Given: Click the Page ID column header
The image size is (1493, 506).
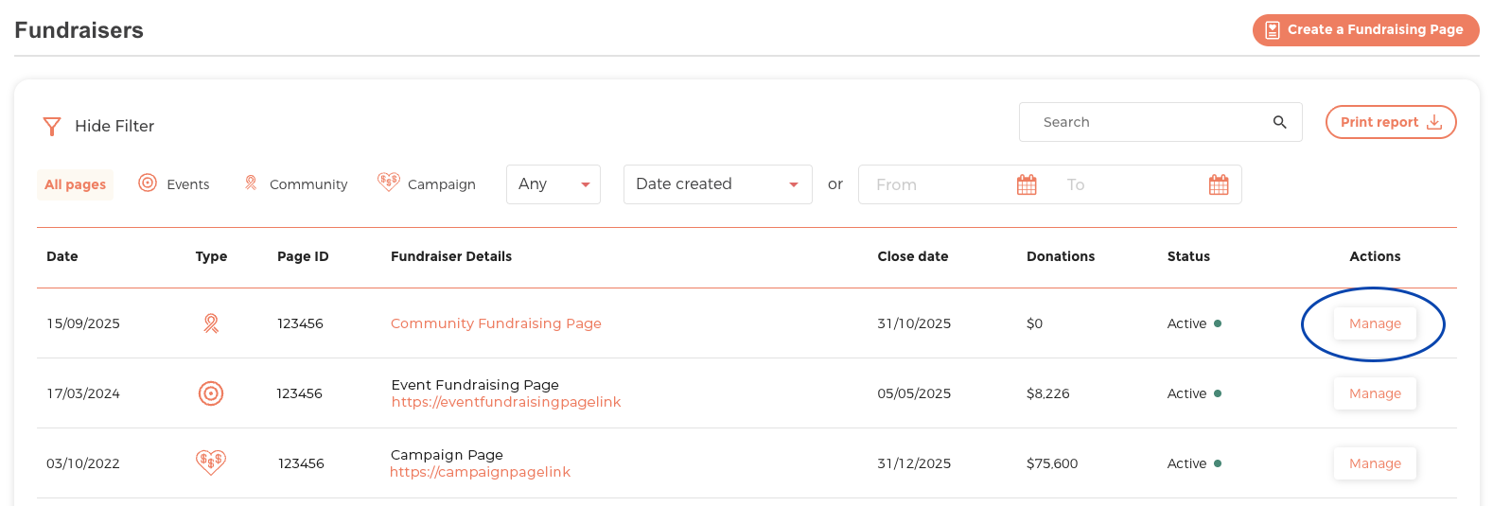Looking at the screenshot, I should [x=303, y=256].
